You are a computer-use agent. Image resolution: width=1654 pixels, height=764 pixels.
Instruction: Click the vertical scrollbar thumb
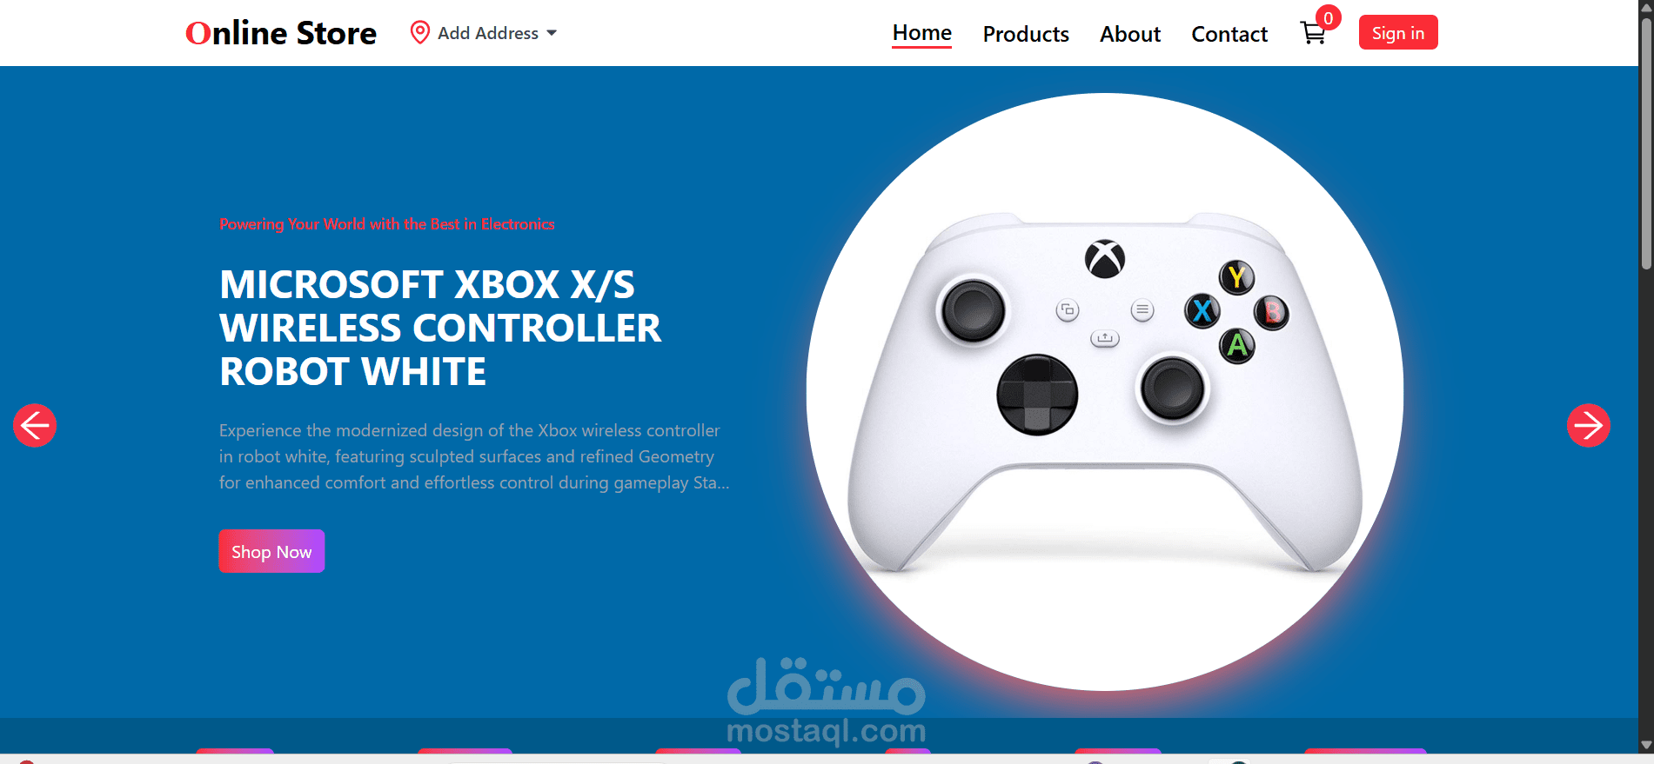(x=1646, y=143)
